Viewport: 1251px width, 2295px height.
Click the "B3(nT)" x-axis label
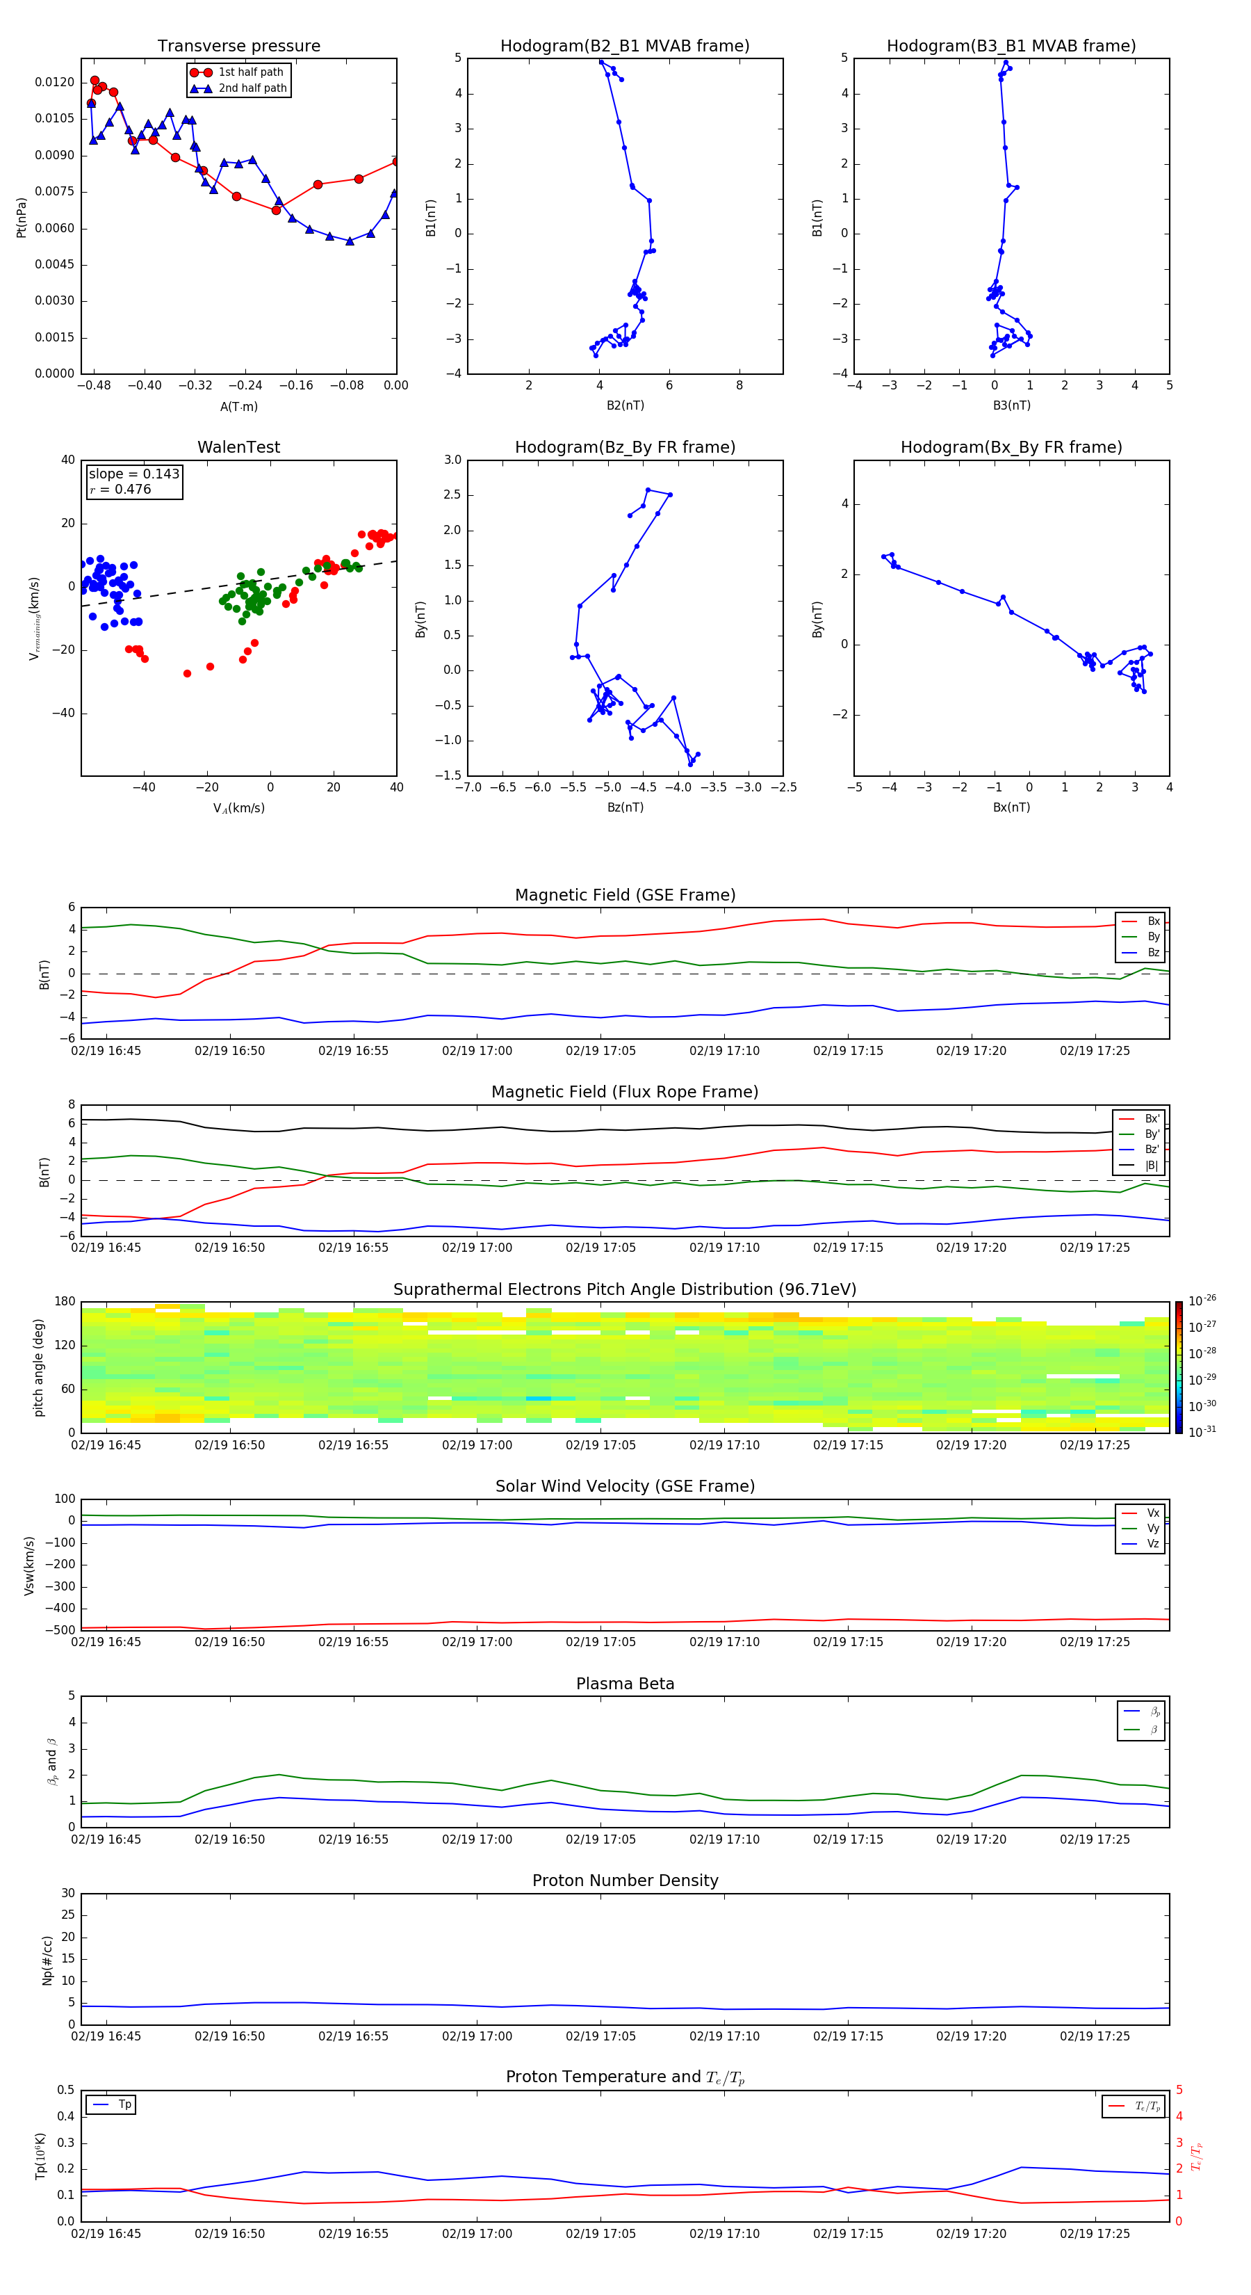[x=1011, y=405]
